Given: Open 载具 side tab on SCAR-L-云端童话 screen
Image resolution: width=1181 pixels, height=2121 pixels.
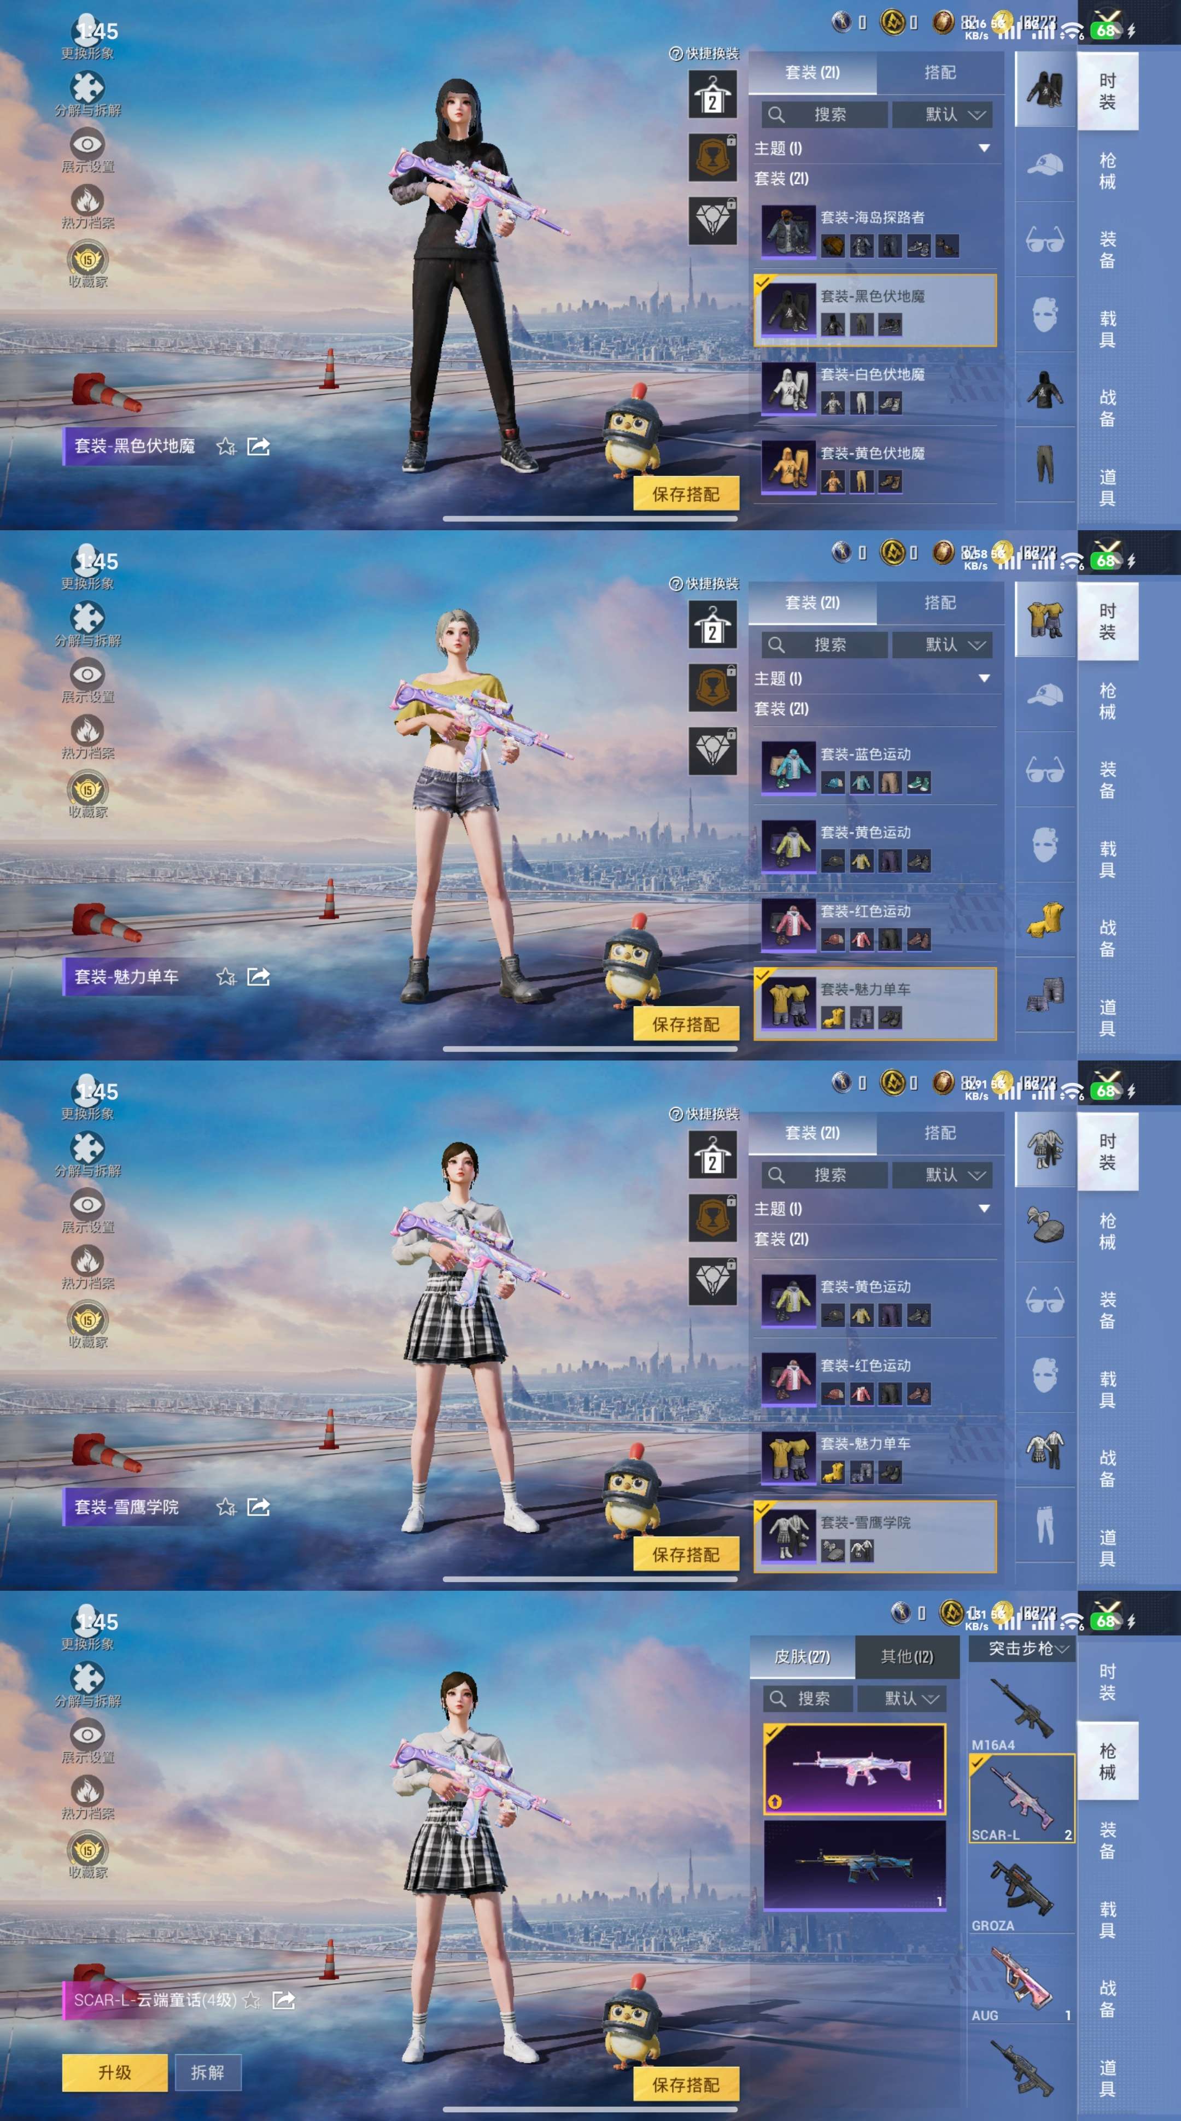Looking at the screenshot, I should click(x=1108, y=1919).
